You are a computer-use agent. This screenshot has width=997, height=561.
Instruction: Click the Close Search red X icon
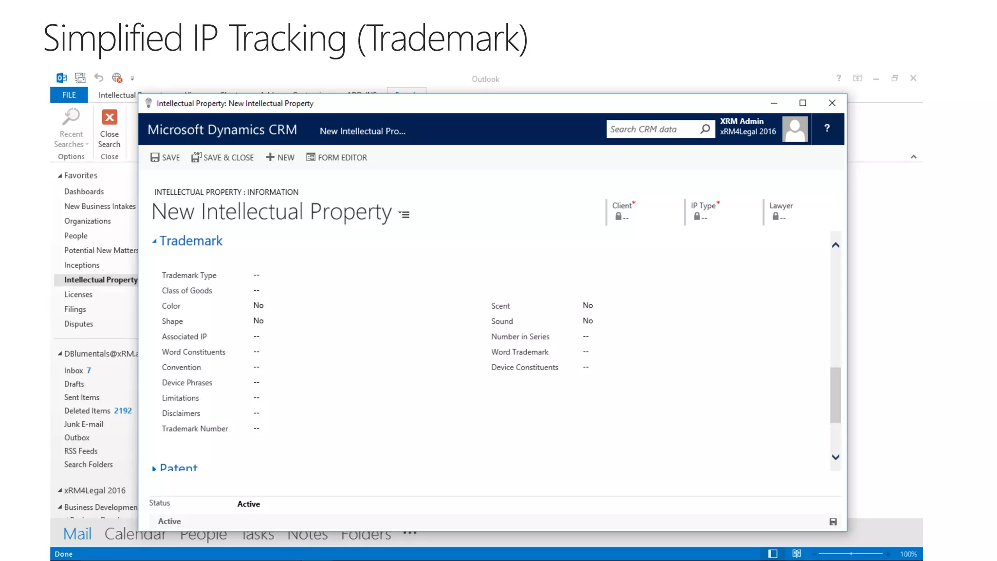(109, 117)
